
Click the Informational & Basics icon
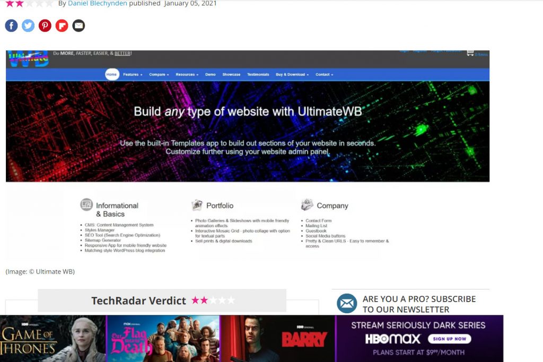pyautogui.click(x=86, y=205)
